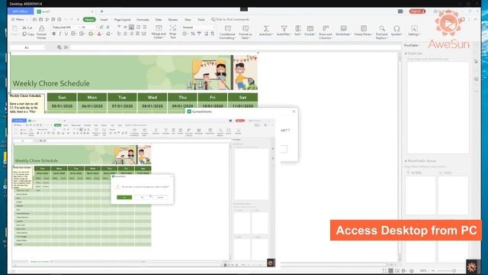Click the AutoFilter funnel icon

click(x=284, y=29)
